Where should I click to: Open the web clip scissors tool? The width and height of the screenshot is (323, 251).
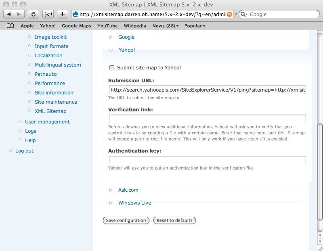[48, 14]
